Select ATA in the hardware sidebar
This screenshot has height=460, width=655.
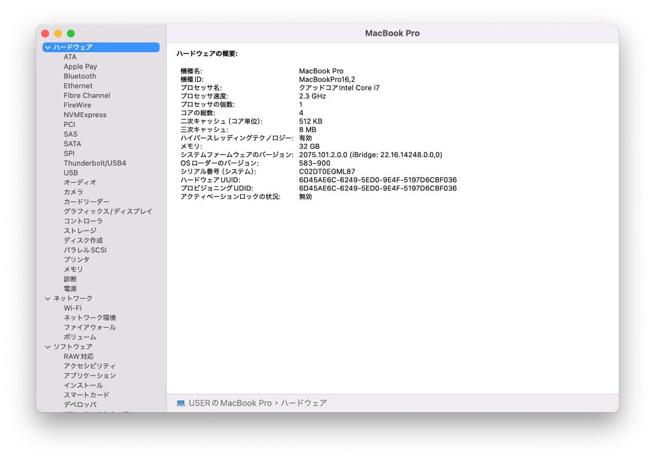(x=70, y=56)
